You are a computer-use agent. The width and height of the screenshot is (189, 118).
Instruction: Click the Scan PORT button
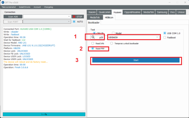coord(13,22)
